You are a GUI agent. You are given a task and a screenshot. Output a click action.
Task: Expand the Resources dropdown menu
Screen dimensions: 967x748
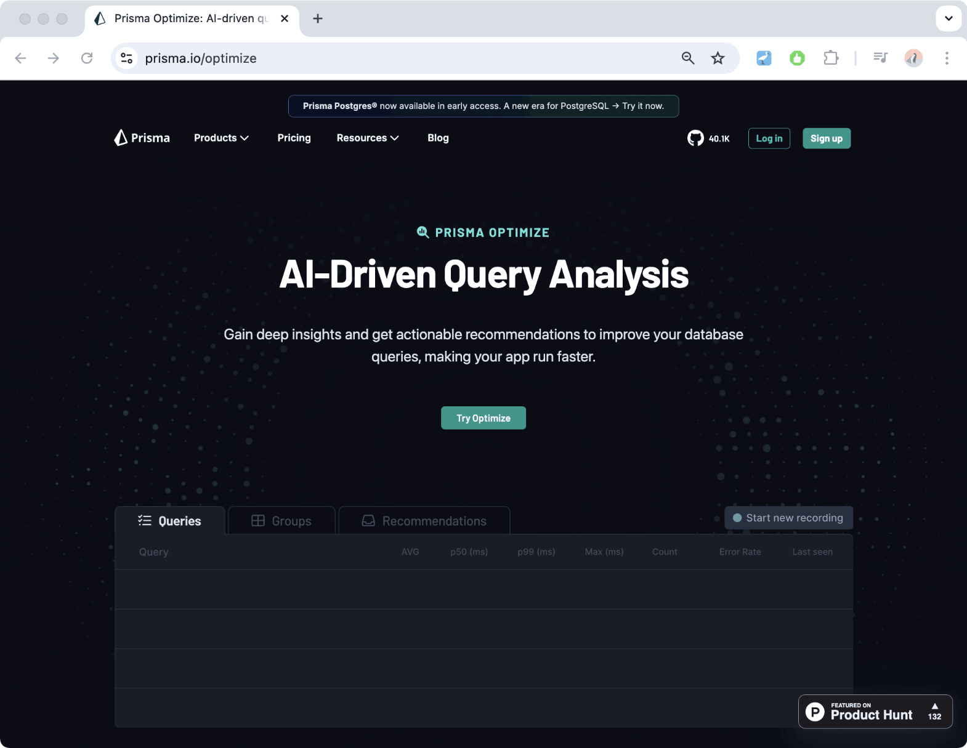click(368, 138)
